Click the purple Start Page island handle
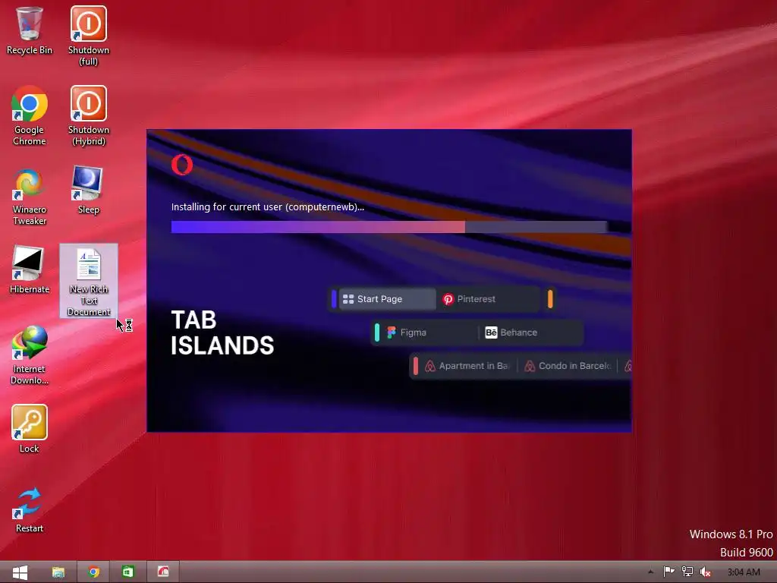 click(x=334, y=299)
